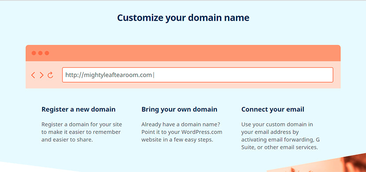Click the third orange window dot

47,53
